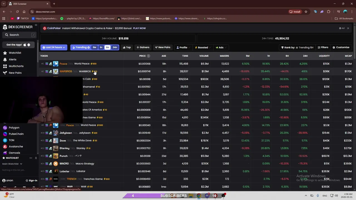Open the browser extensions puzzle icon
356x200 pixels.
[x=329, y=12]
